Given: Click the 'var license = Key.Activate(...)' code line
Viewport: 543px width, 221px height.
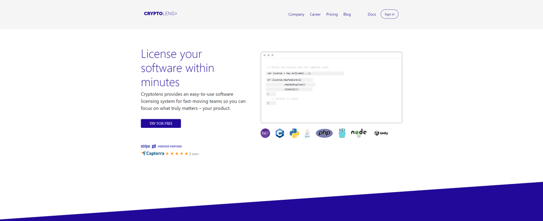Looking at the screenshot, I should (289, 73).
